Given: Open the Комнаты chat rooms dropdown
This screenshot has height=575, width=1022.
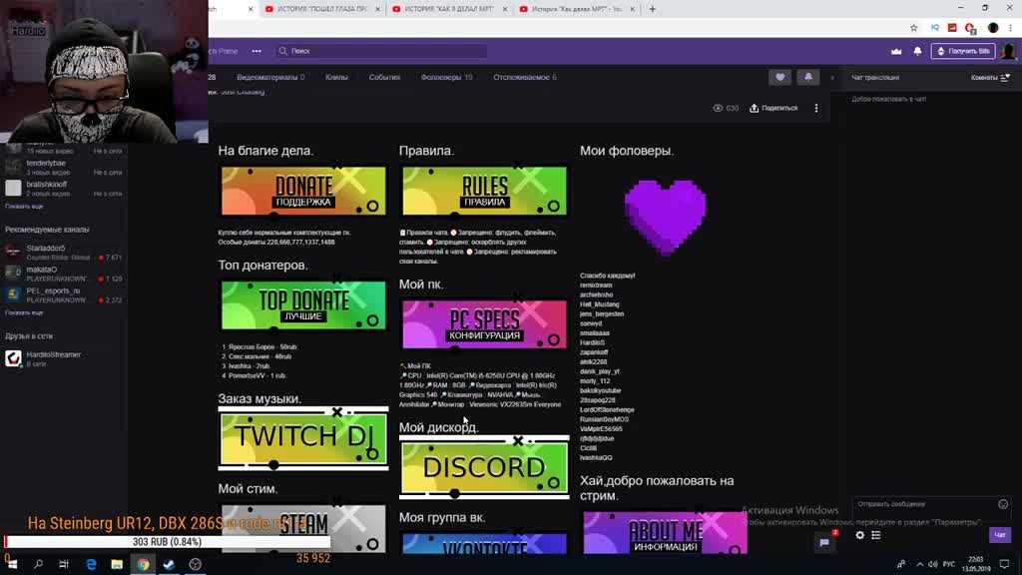Looking at the screenshot, I should (x=991, y=78).
